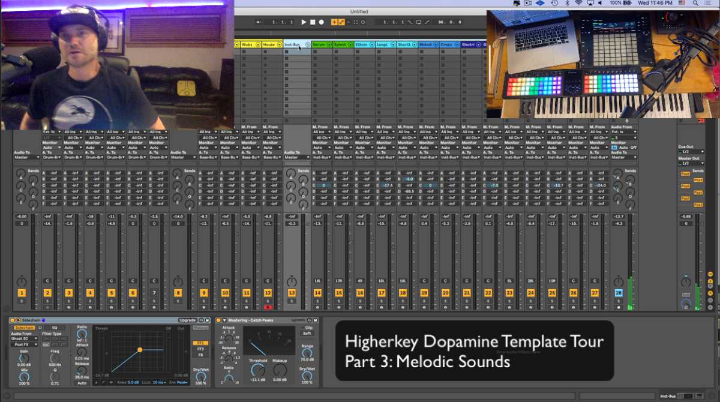Click the Dry/Wet knob on the limiter
This screenshot has width=720, height=402.
(307, 375)
